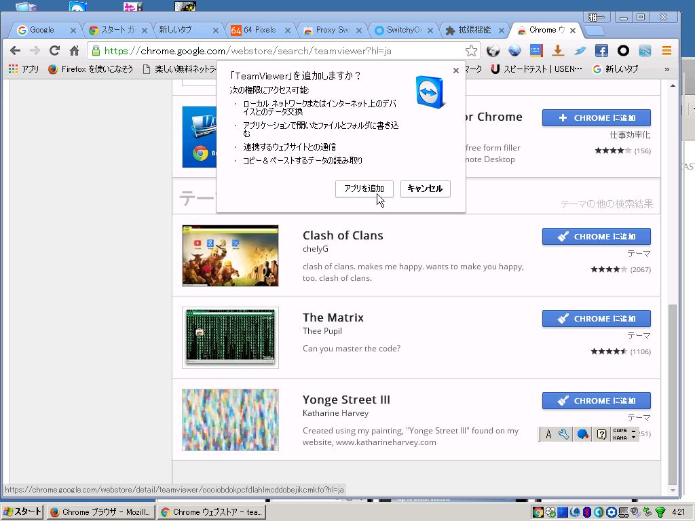Open the スピードテスト USEN bookmark

[x=537, y=69]
